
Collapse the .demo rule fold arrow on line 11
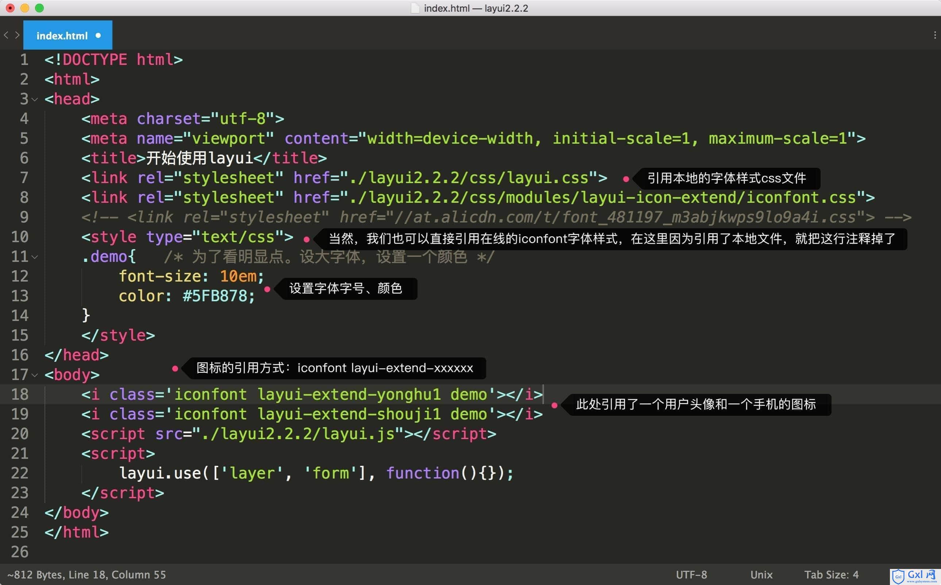click(x=35, y=257)
